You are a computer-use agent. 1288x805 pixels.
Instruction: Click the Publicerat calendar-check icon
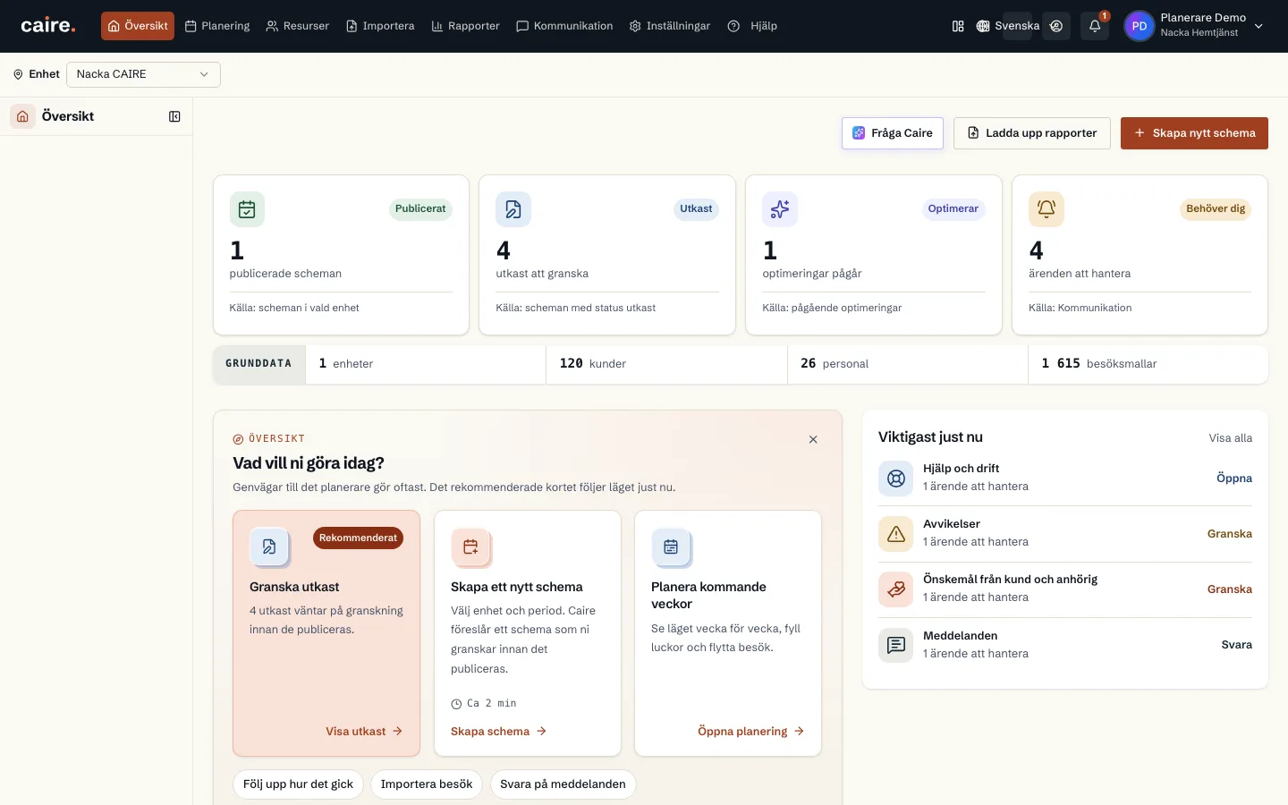[247, 209]
